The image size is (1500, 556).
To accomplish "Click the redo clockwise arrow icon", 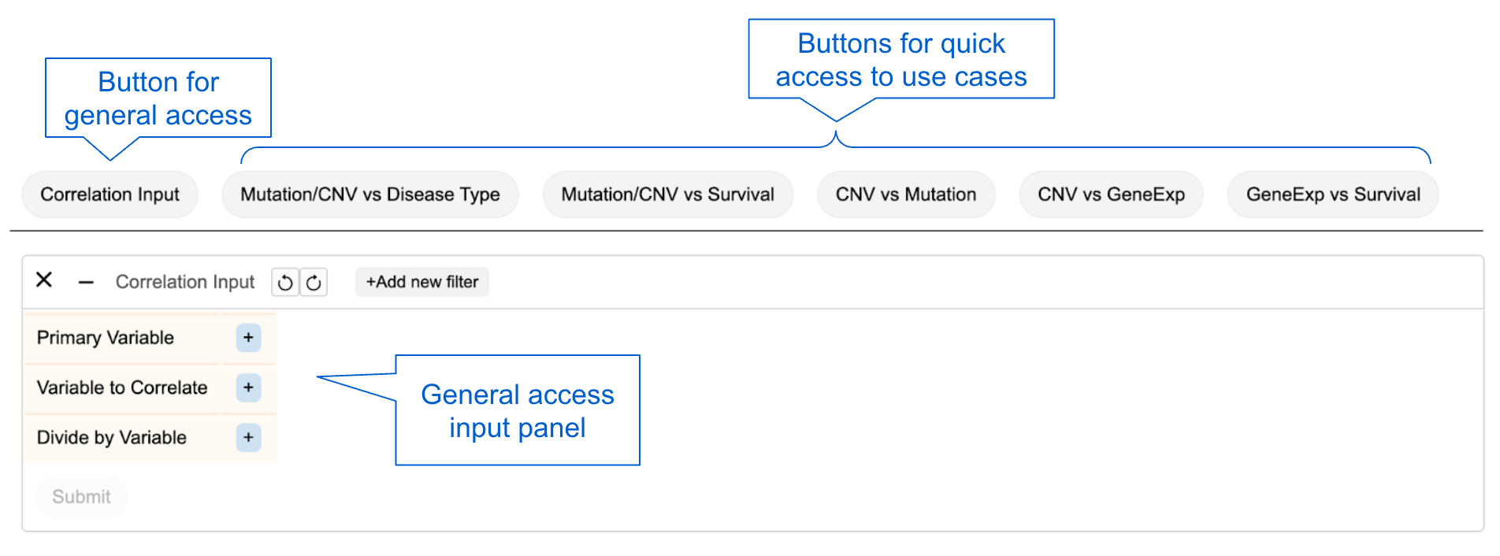I will 314,282.
